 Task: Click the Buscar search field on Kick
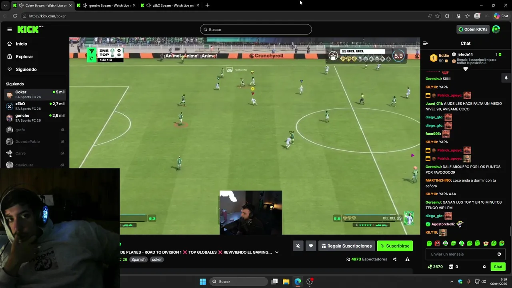click(256, 29)
